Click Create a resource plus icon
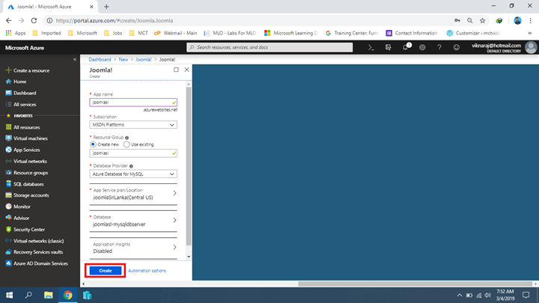539x303 pixels. pos(8,70)
